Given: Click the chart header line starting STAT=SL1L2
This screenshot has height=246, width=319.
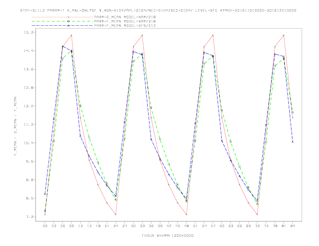Looking at the screenshot, I should coord(158,10).
